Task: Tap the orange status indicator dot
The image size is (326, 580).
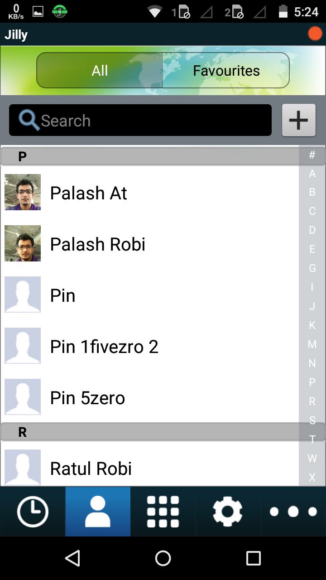Action: [315, 34]
